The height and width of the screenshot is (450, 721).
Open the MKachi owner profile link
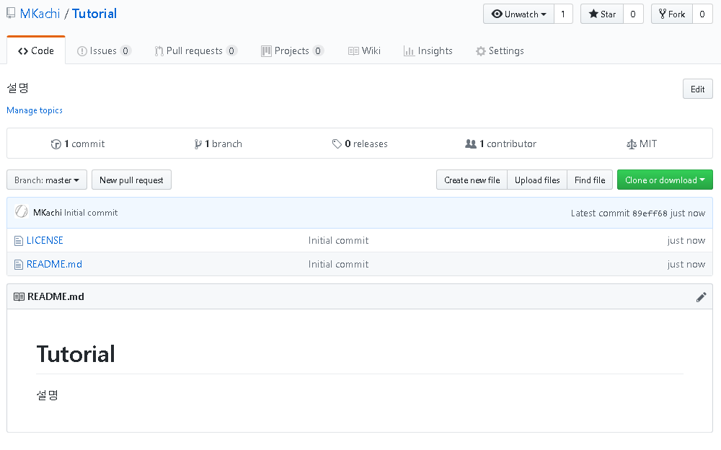point(40,14)
